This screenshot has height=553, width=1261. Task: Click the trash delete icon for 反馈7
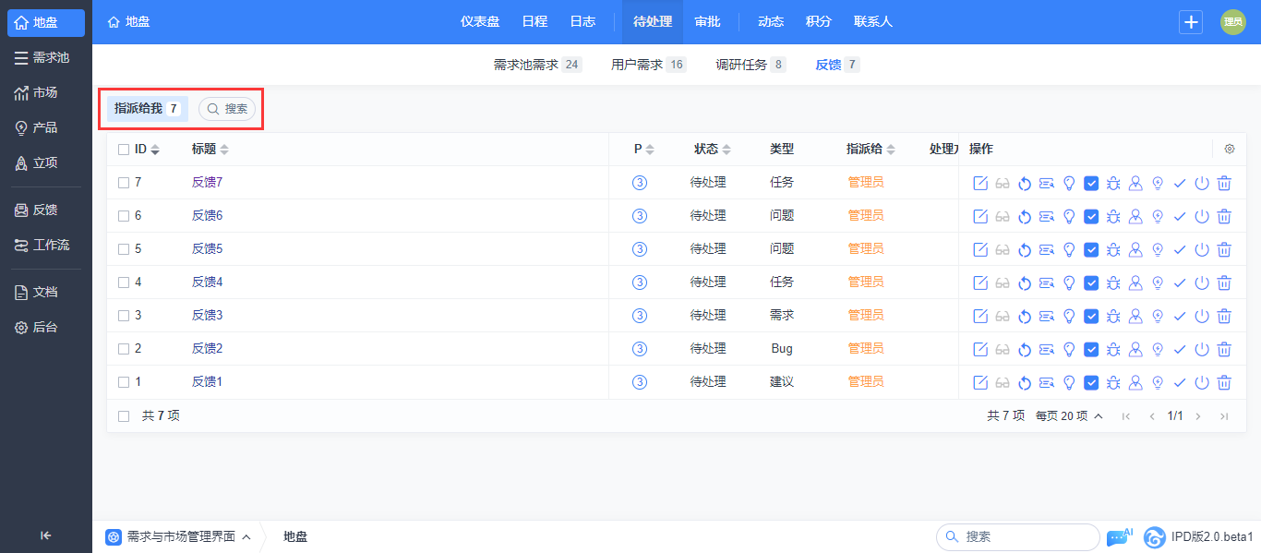(x=1224, y=183)
